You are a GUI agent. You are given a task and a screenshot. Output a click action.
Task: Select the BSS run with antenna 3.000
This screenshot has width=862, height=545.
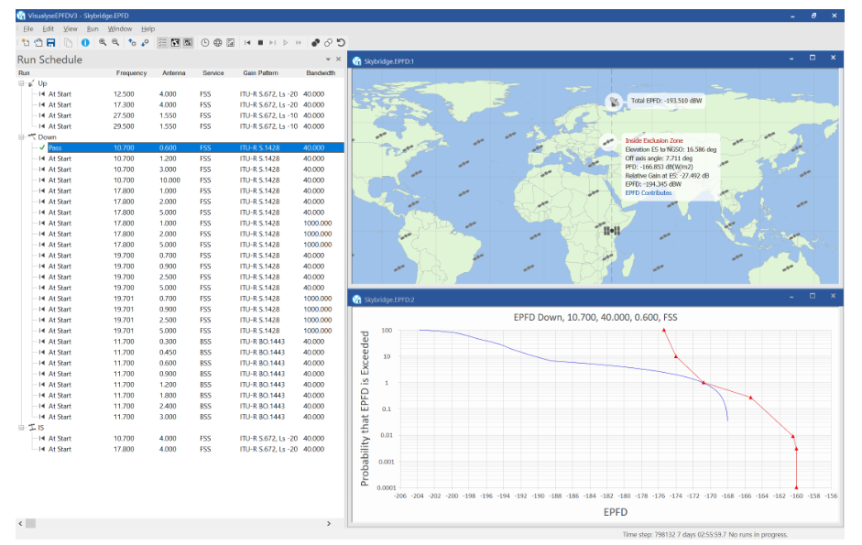click(x=188, y=417)
